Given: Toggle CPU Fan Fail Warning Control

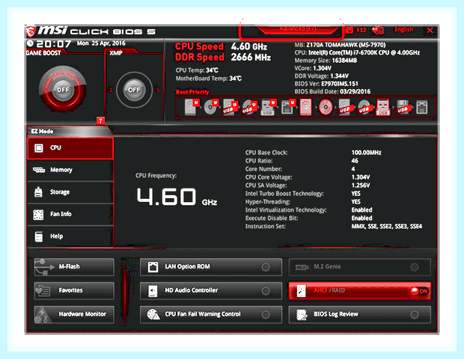Looking at the screenshot, I should click(211, 314).
